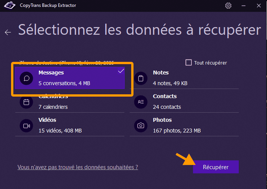Open the 'Vous n'avez pas trouvé les données souhaitées ?' link
Viewport: 267px width, 189px height.
[x=78, y=167]
